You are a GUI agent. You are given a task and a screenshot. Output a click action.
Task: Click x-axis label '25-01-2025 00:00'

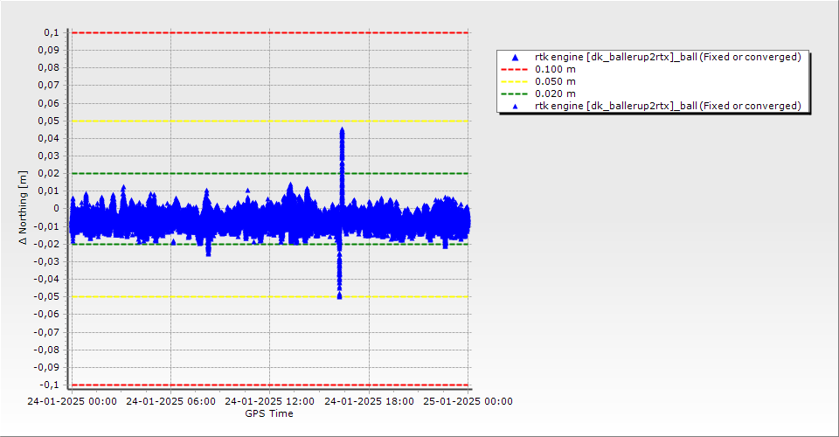pos(468,401)
